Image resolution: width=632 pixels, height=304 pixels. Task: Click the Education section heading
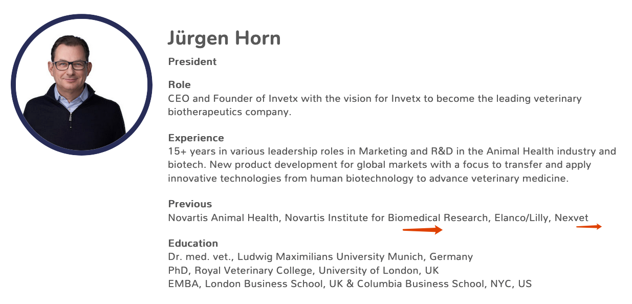(x=193, y=244)
